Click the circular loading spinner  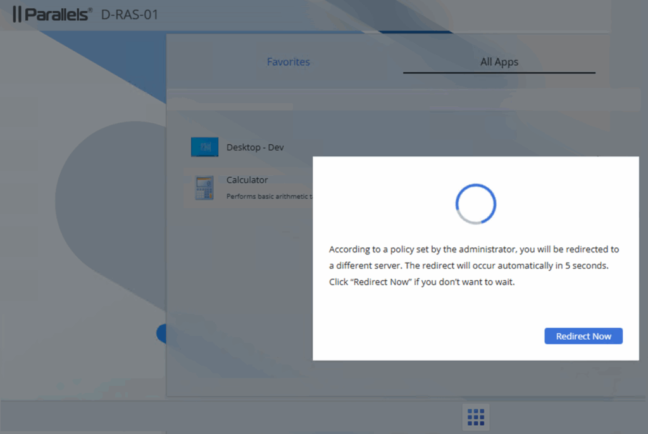(x=475, y=204)
